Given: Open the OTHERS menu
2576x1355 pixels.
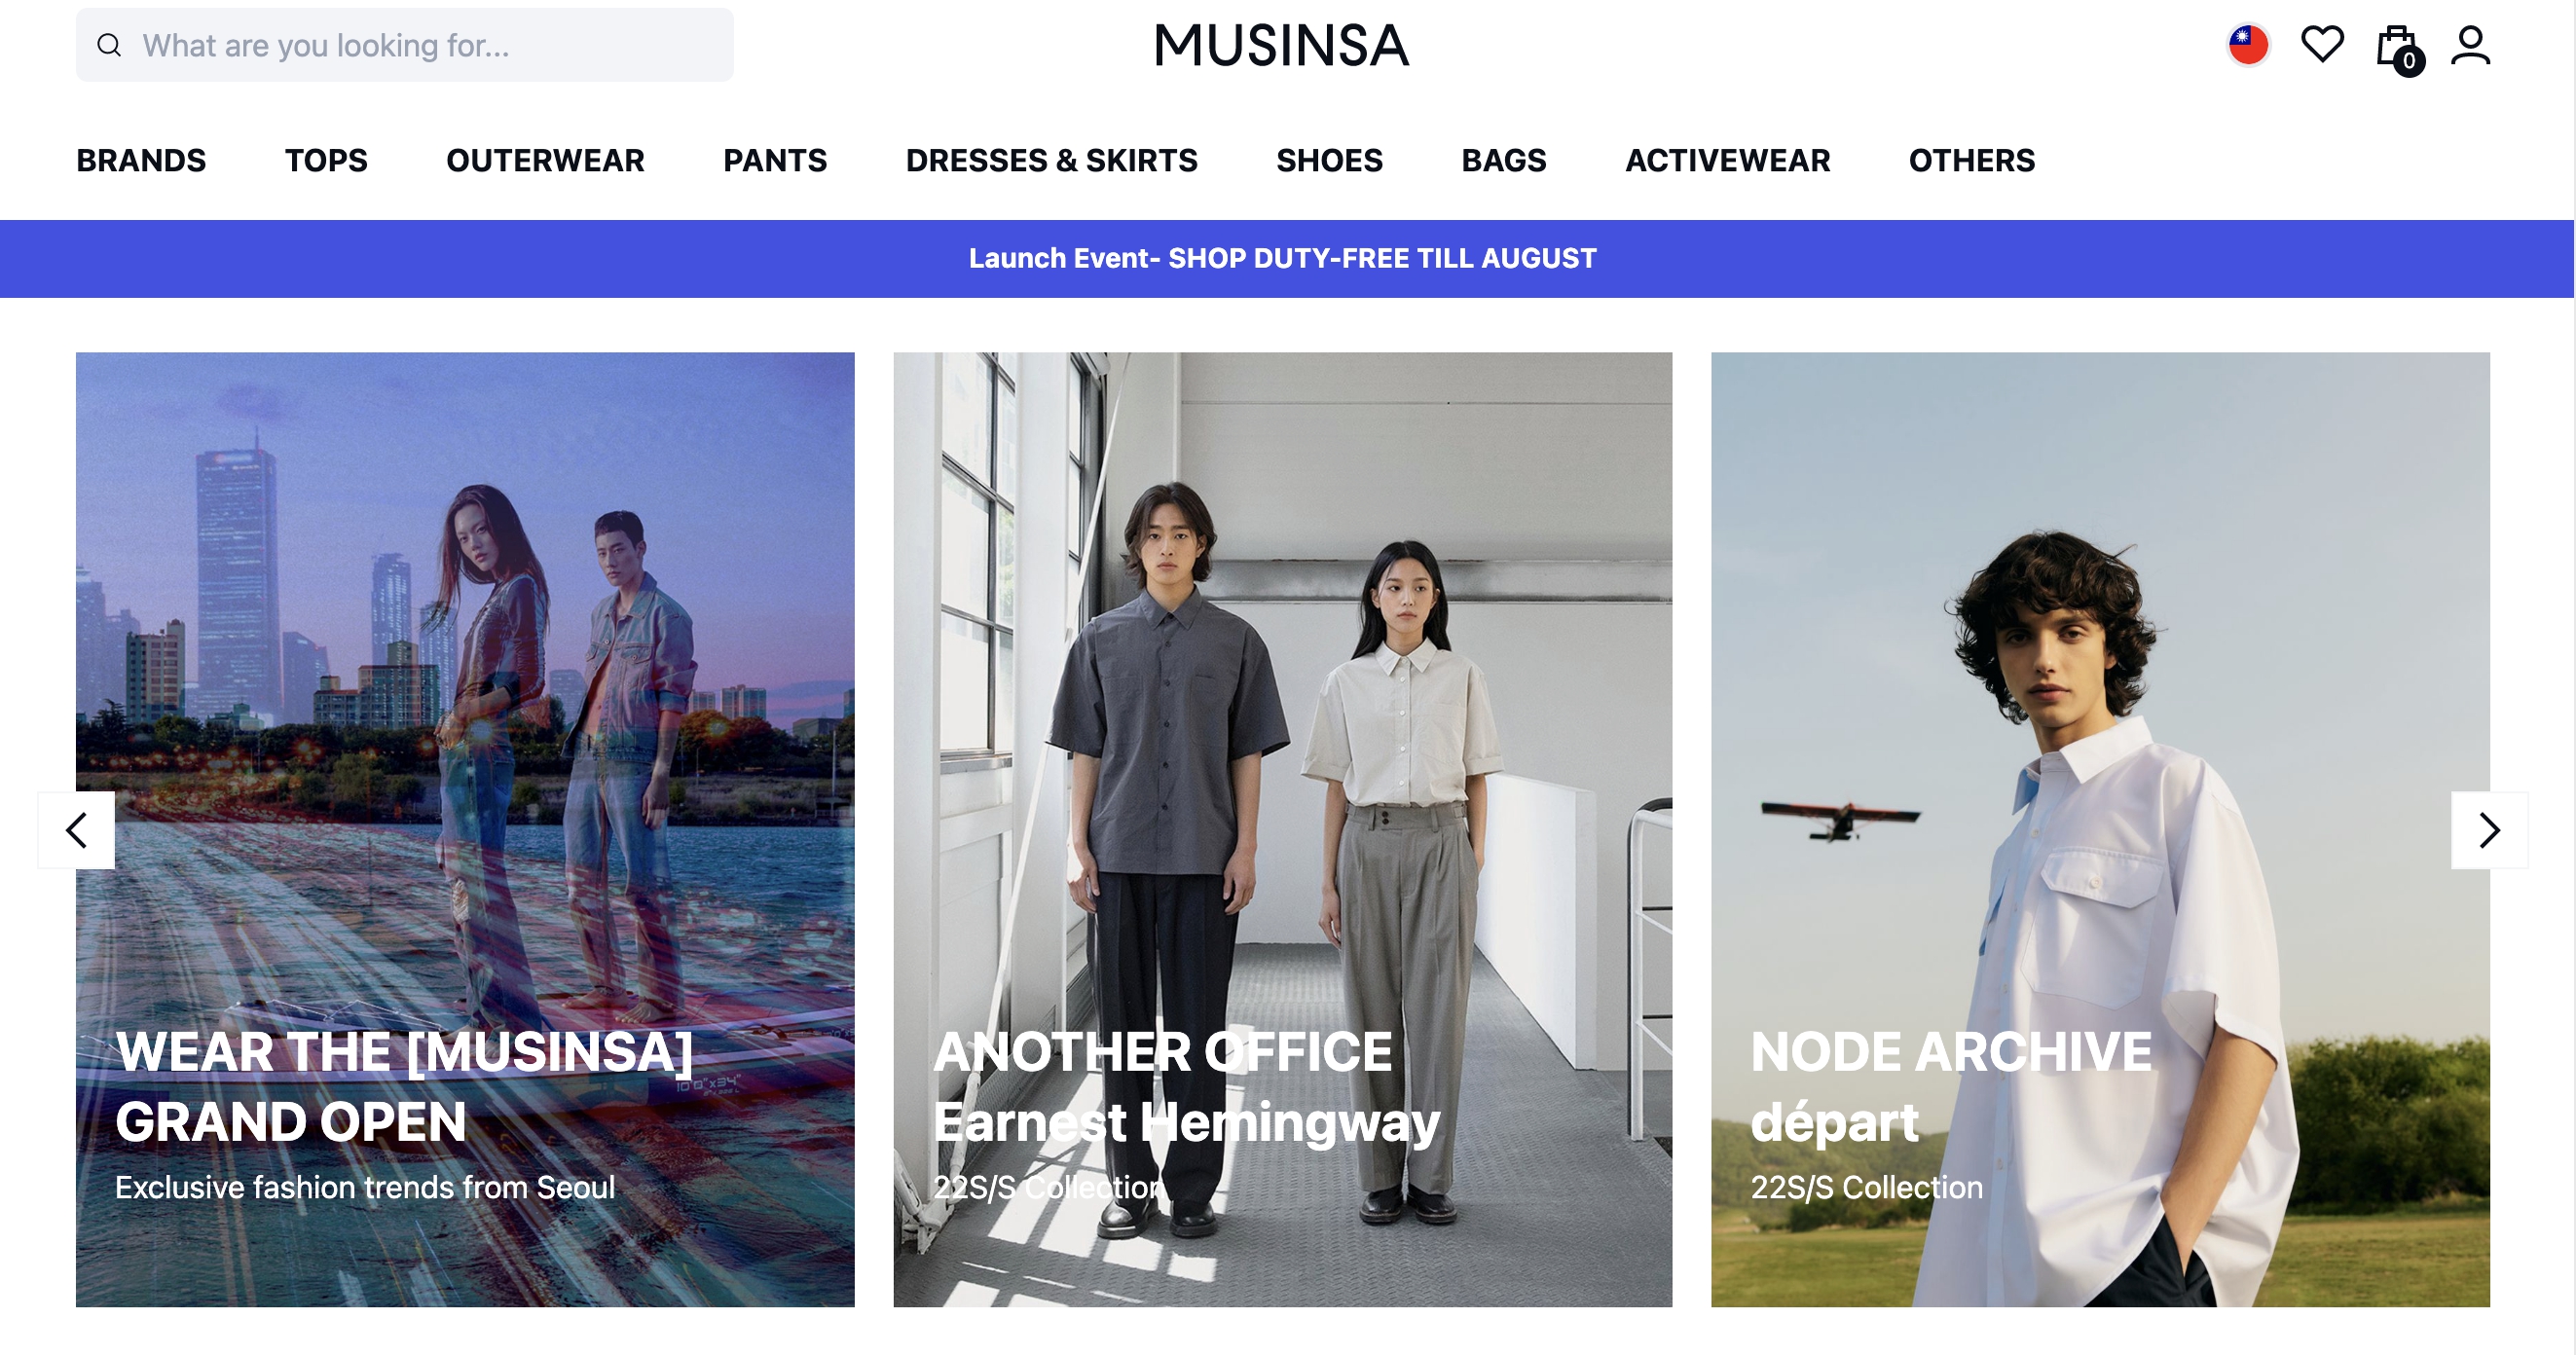Looking at the screenshot, I should (1971, 160).
